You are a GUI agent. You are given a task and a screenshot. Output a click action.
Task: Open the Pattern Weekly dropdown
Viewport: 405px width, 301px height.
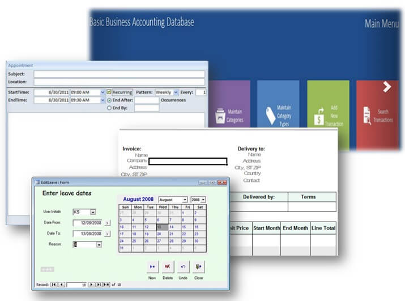tap(176, 92)
